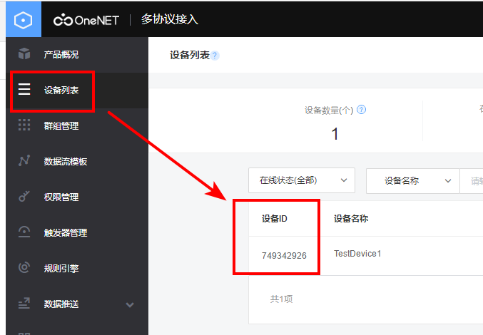Click the 规则引擎 icon
This screenshot has width=483, height=335.
click(24, 267)
